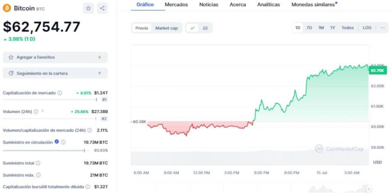Open the Analíticas tab
The height and width of the screenshot is (196, 392).
click(269, 5)
